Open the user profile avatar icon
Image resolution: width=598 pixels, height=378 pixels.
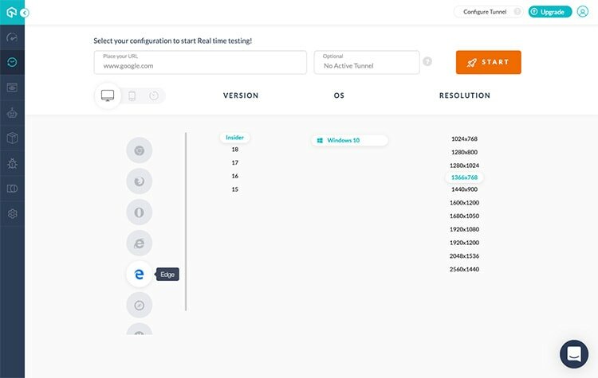(x=583, y=12)
